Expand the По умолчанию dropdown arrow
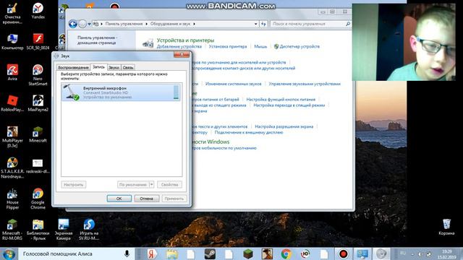 (151, 185)
